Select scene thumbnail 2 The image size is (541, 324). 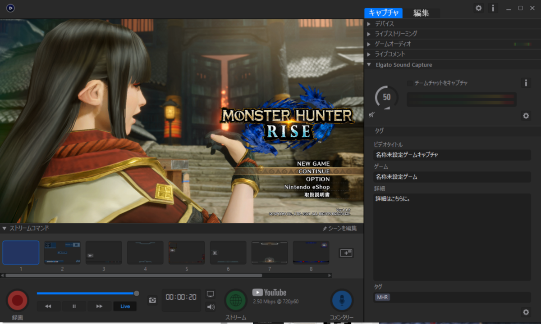[62, 252]
